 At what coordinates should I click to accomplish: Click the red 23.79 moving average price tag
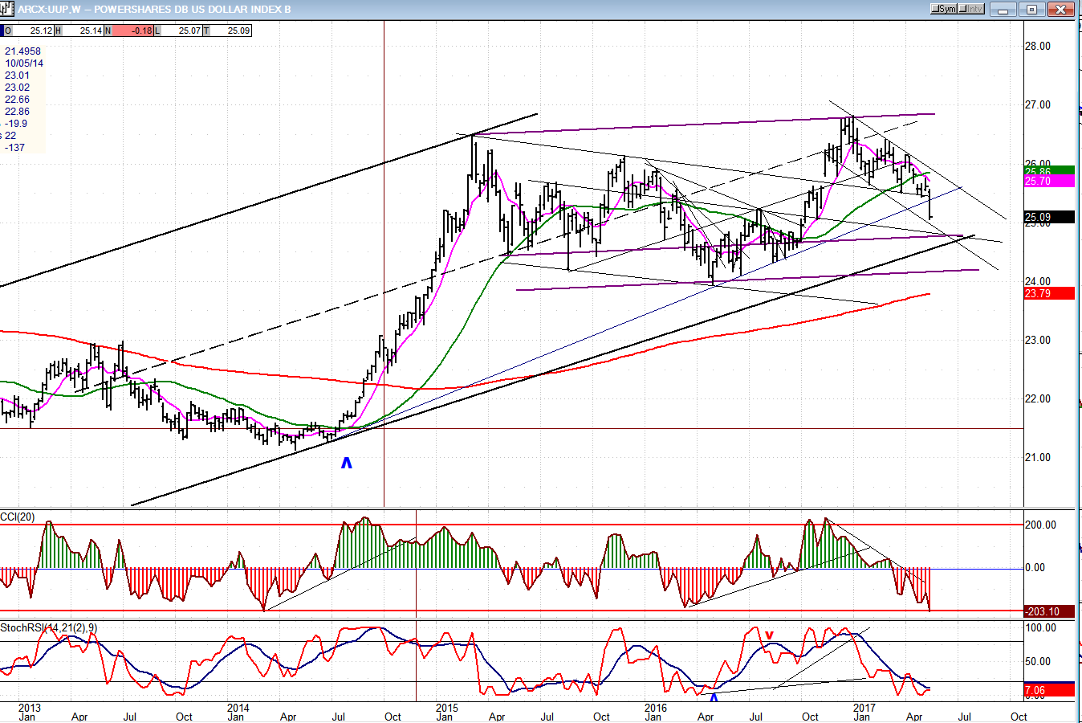[x=1048, y=293]
